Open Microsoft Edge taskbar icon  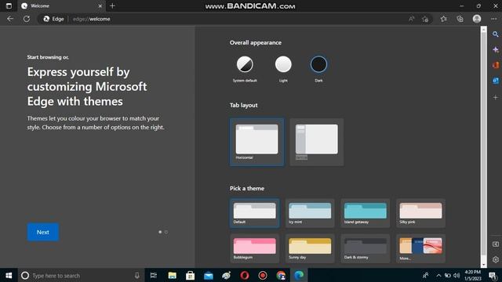click(x=299, y=275)
